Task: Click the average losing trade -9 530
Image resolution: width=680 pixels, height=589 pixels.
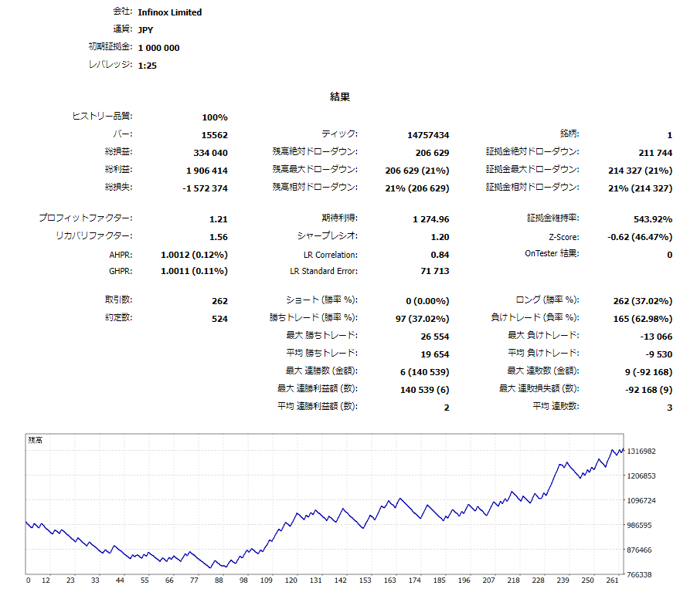Action: click(658, 354)
